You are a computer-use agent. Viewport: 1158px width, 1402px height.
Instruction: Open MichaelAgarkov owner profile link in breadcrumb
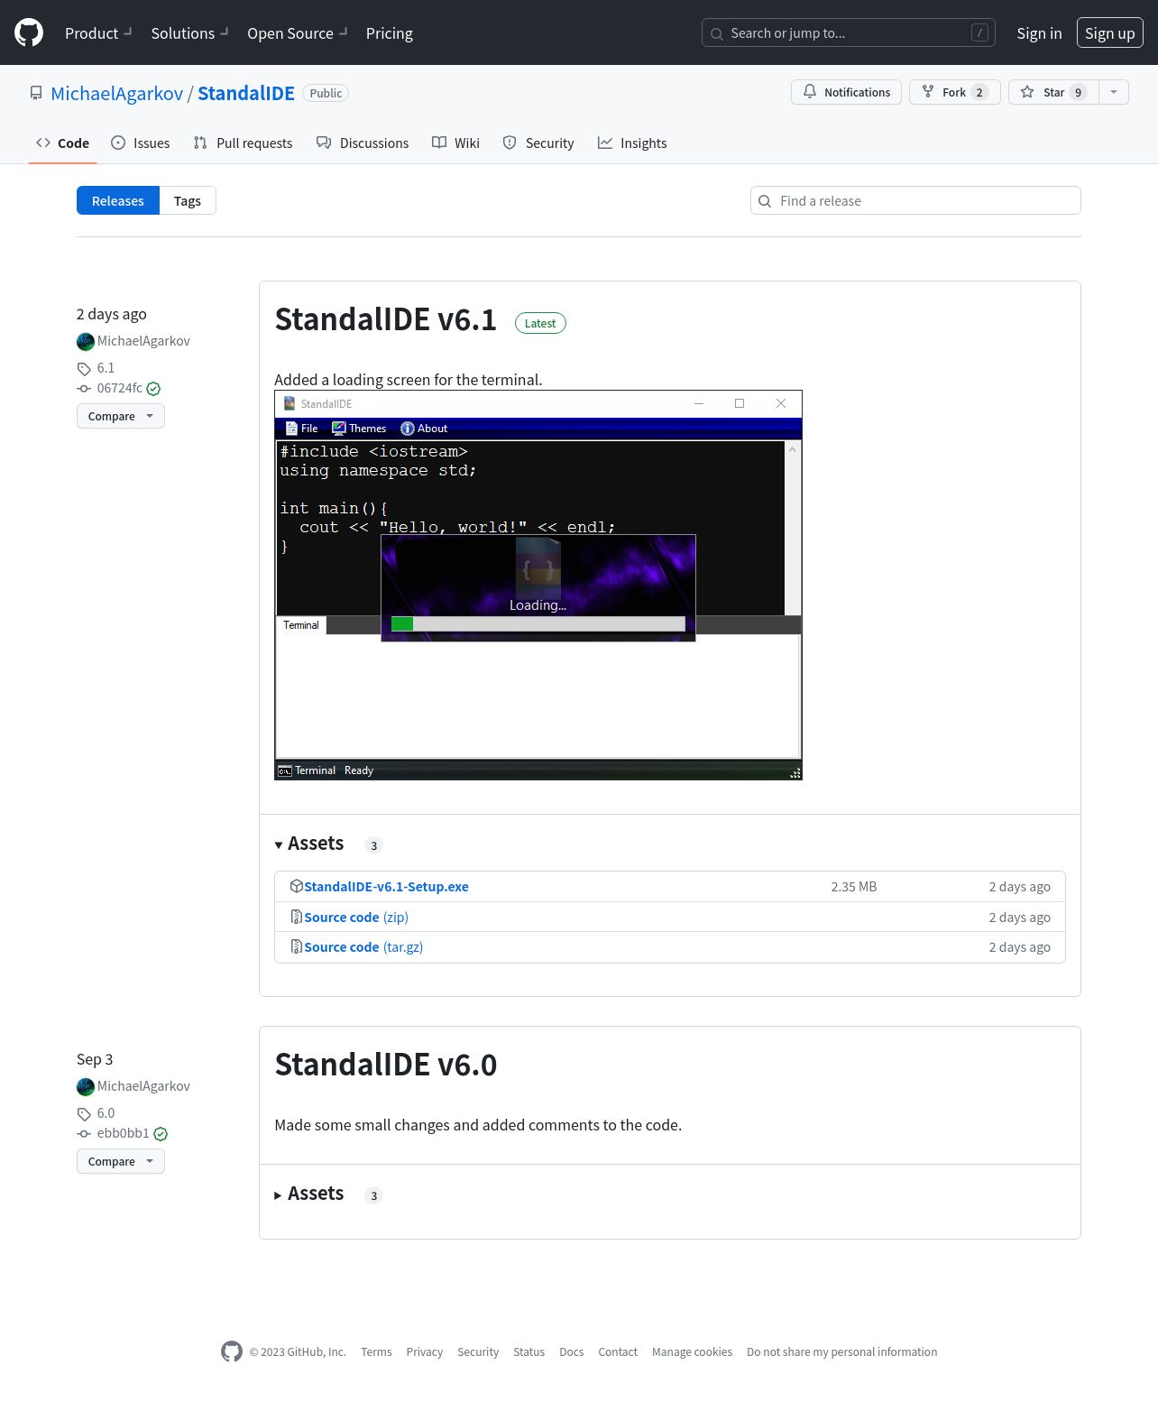[x=117, y=93]
